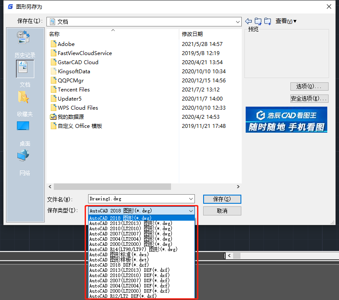Open the WPS Cloud Files folder

click(74, 108)
